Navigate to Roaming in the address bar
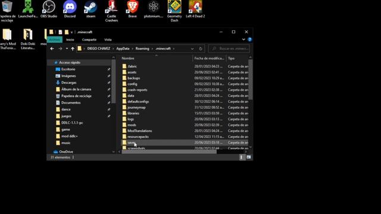Image resolution: width=381 pixels, height=214 pixels. [x=142, y=49]
